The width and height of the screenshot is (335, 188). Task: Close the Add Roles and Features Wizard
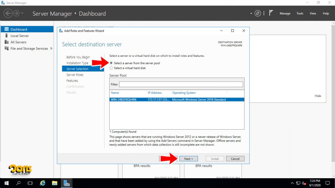(x=243, y=31)
